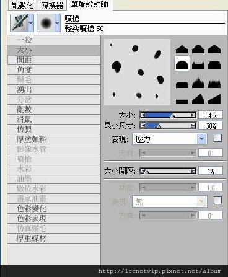
Task: Click the 最小尺寸 value field showing 30%
Action: click(211, 126)
